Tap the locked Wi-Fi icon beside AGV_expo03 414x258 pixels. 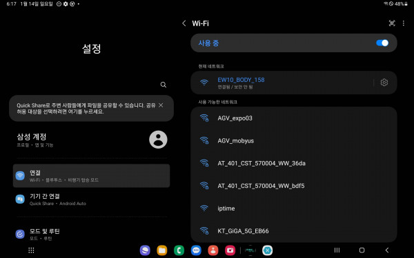coord(204,118)
